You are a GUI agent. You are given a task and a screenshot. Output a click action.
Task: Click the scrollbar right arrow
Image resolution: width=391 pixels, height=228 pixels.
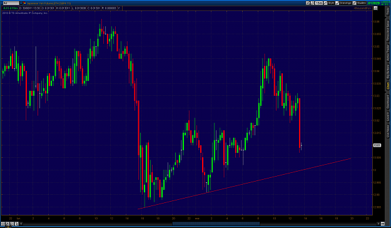click(x=378, y=224)
